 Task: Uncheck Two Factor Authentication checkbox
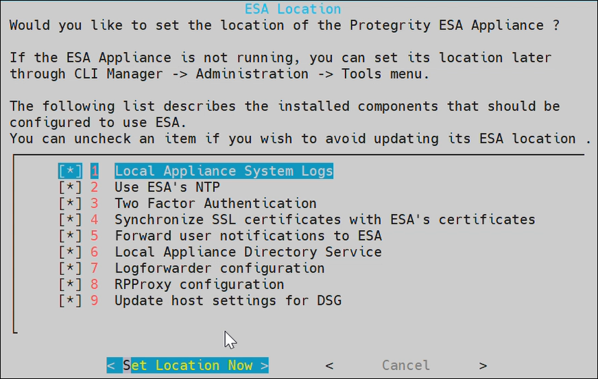pyautogui.click(x=70, y=203)
